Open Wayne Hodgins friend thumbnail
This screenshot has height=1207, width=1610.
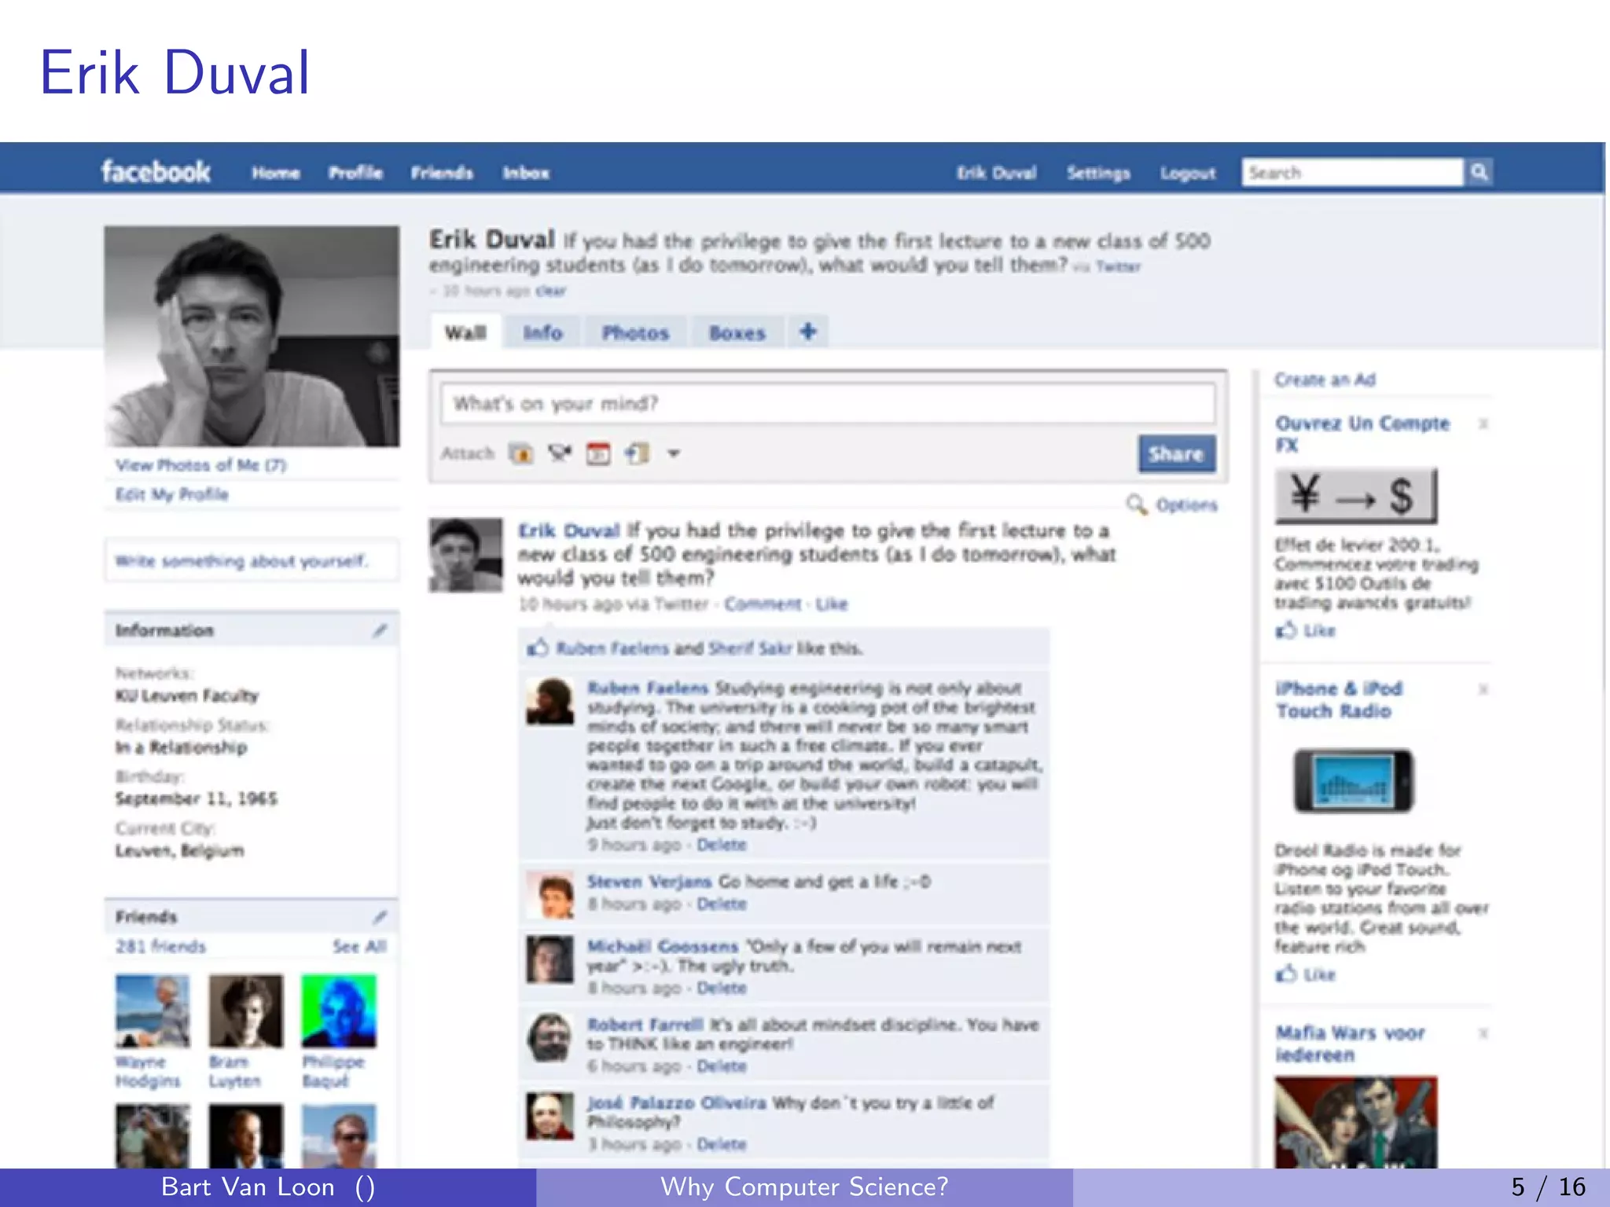tap(153, 1011)
